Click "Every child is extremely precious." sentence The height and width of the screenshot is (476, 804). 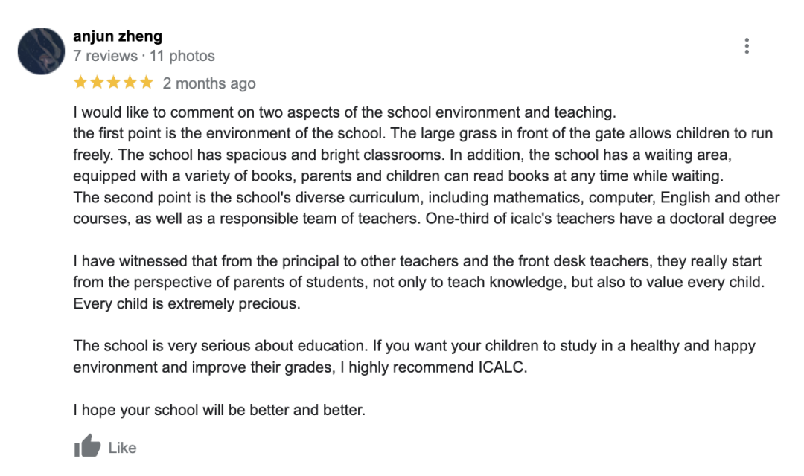tap(187, 304)
